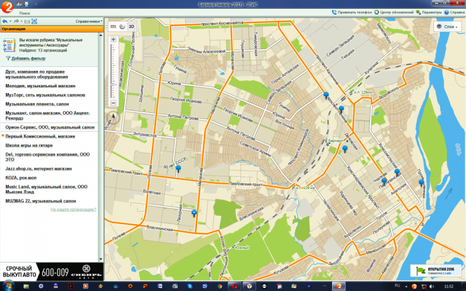Click Добавить фильтр link
Viewport: 466px width, 291px height.
coord(27,59)
